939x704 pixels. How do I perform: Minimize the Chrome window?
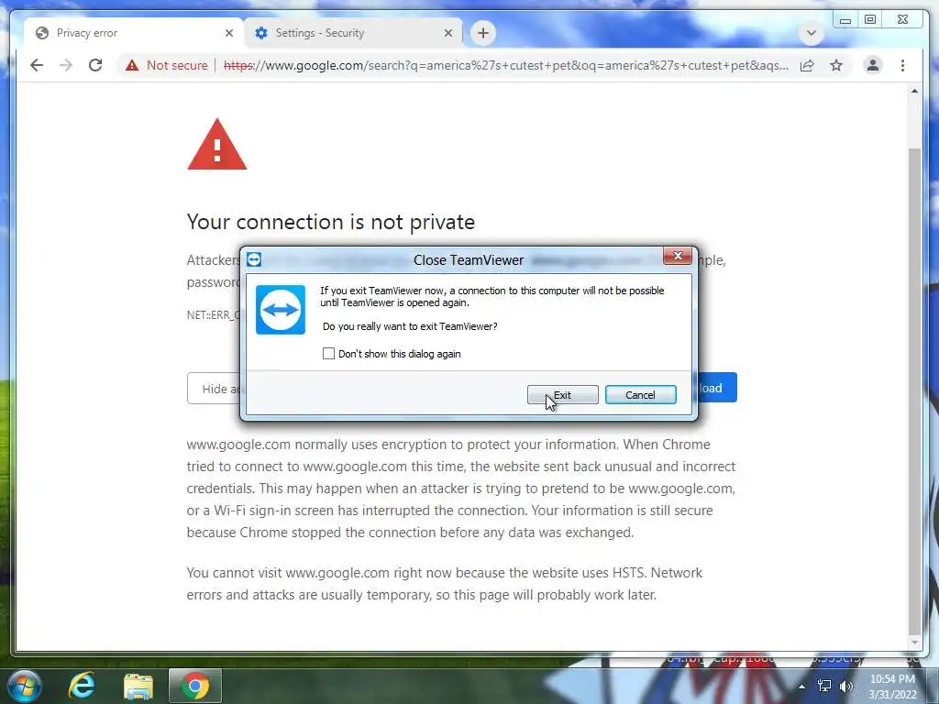pos(845,20)
